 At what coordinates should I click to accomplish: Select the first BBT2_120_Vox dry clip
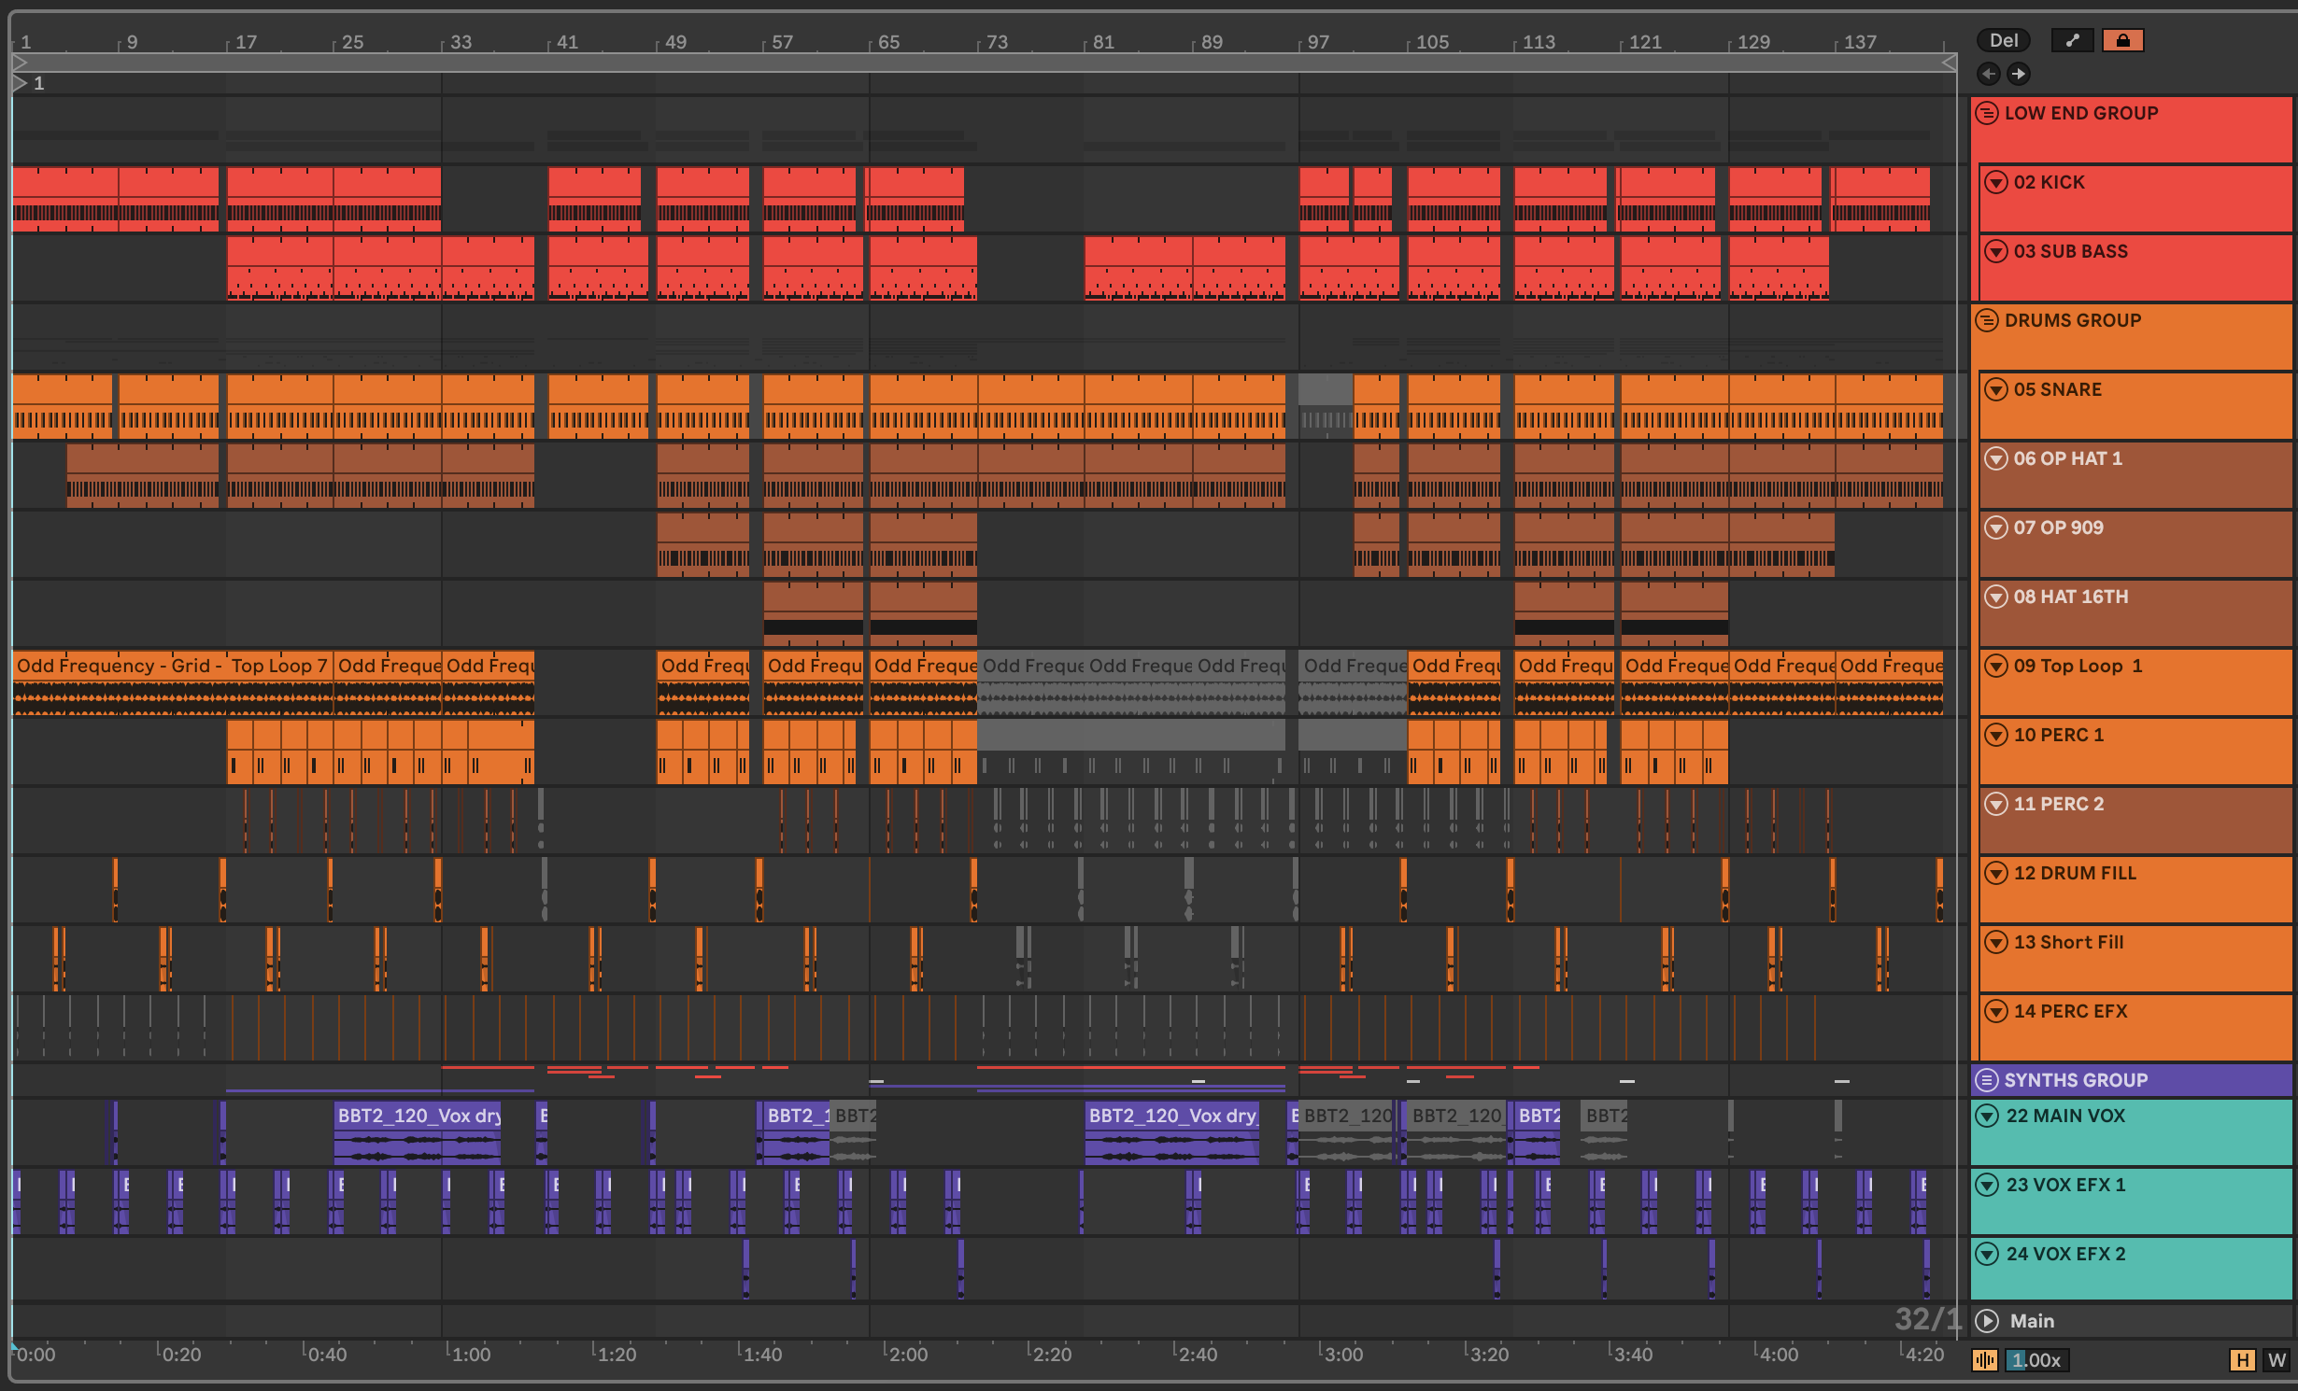pos(418,1116)
